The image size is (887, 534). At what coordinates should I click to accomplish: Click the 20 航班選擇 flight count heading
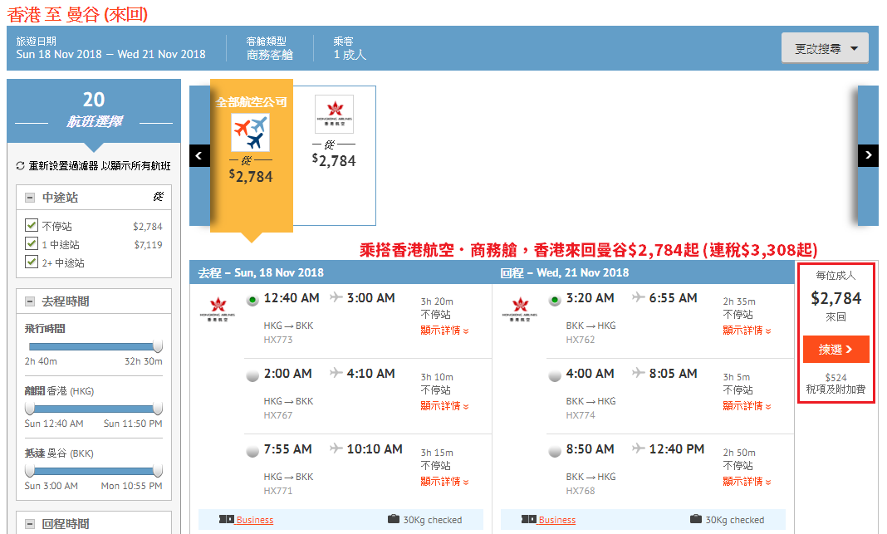(x=94, y=109)
